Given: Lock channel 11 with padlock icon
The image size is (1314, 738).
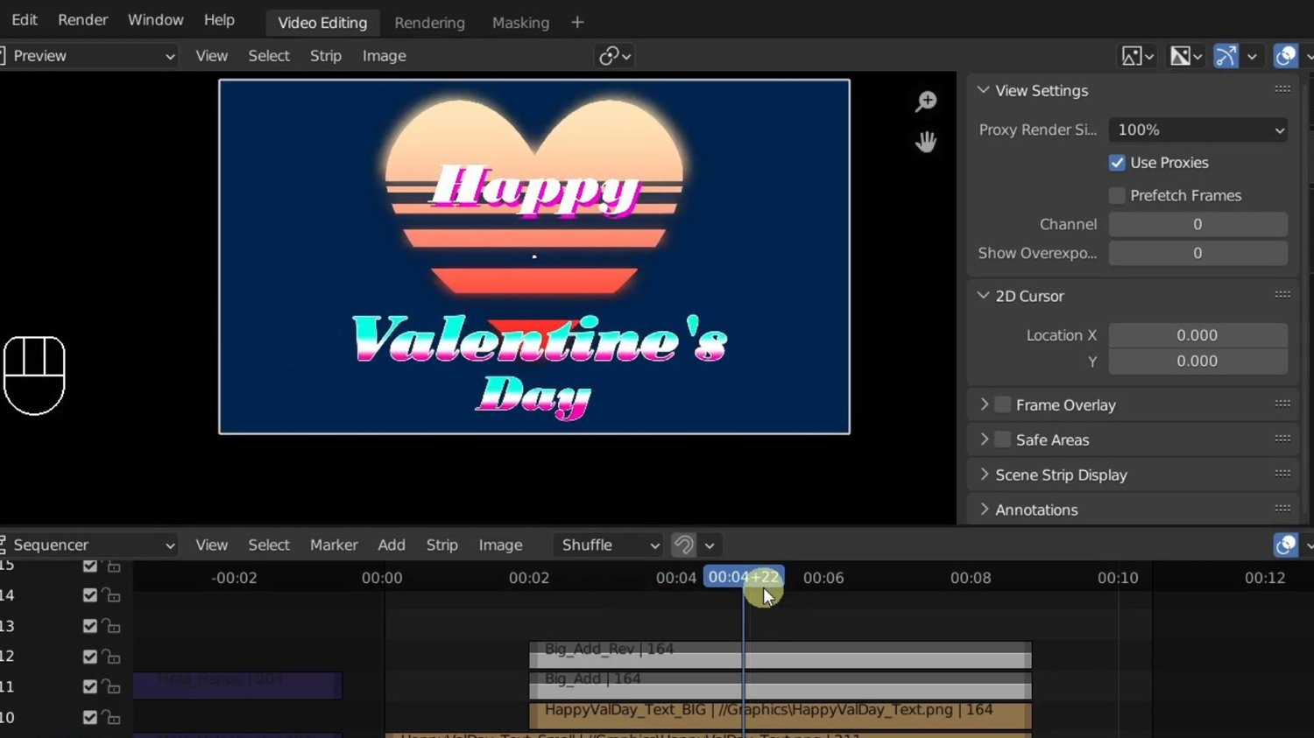Looking at the screenshot, I should [112, 686].
